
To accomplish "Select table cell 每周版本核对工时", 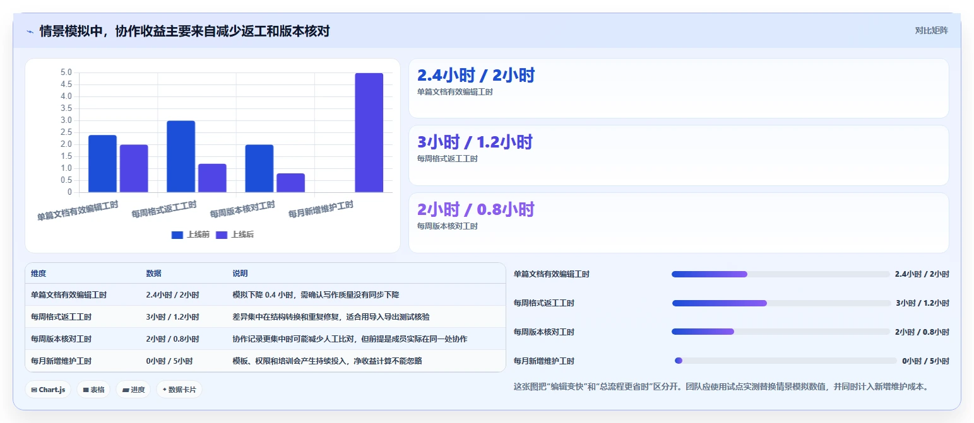I will [61, 339].
